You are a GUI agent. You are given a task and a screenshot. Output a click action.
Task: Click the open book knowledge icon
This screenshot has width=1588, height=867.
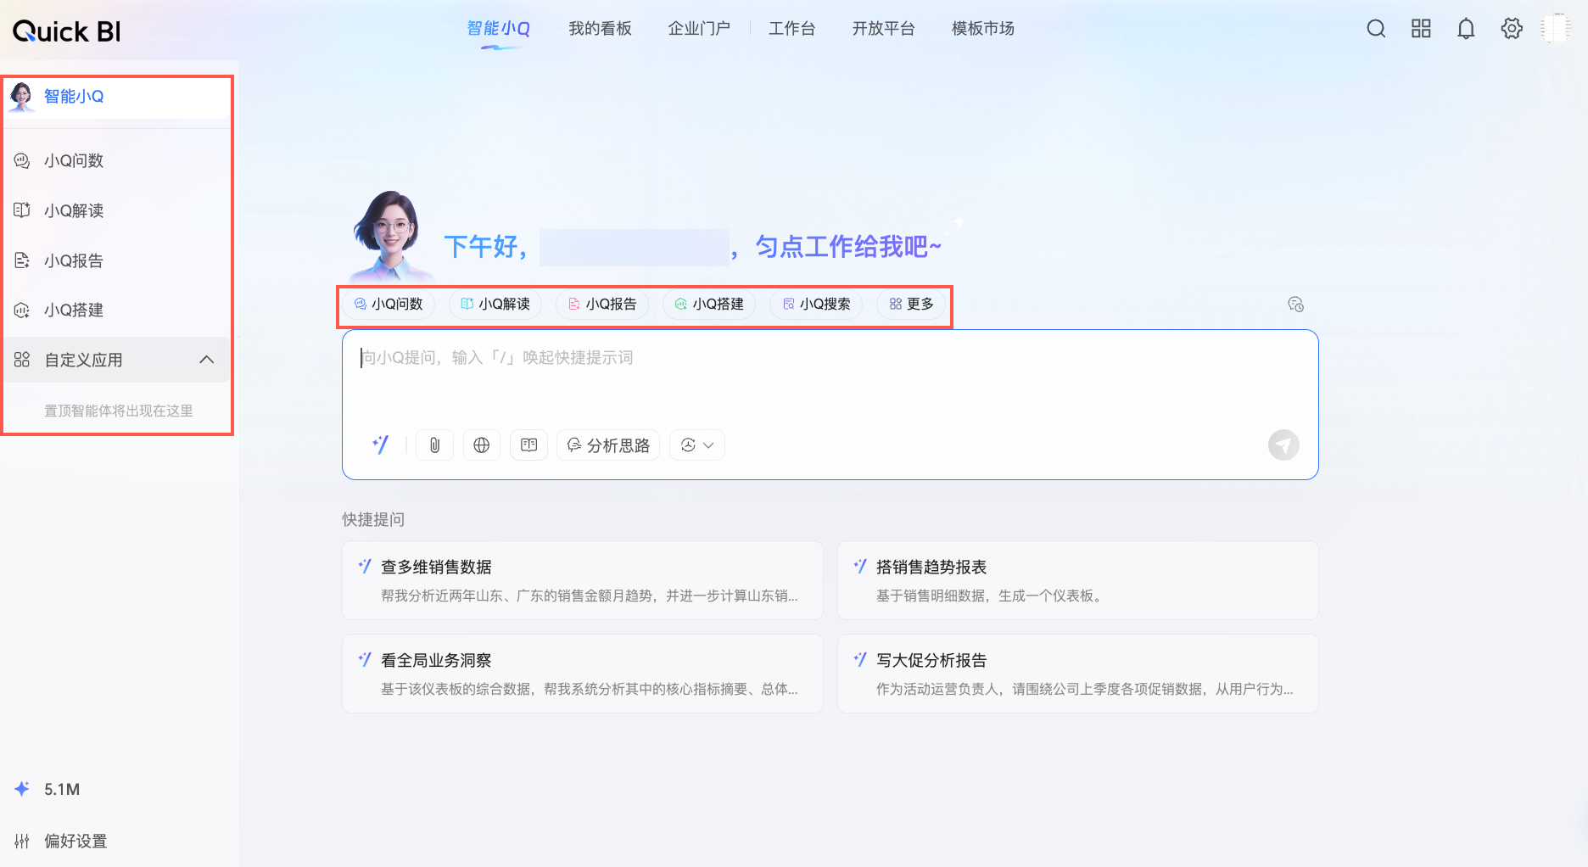[528, 445]
